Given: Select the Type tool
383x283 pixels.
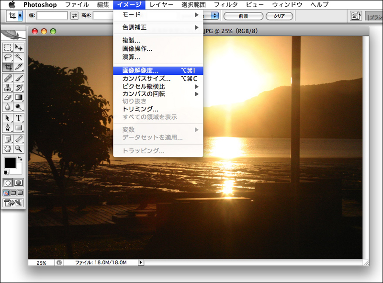Looking at the screenshot, I should point(19,118).
